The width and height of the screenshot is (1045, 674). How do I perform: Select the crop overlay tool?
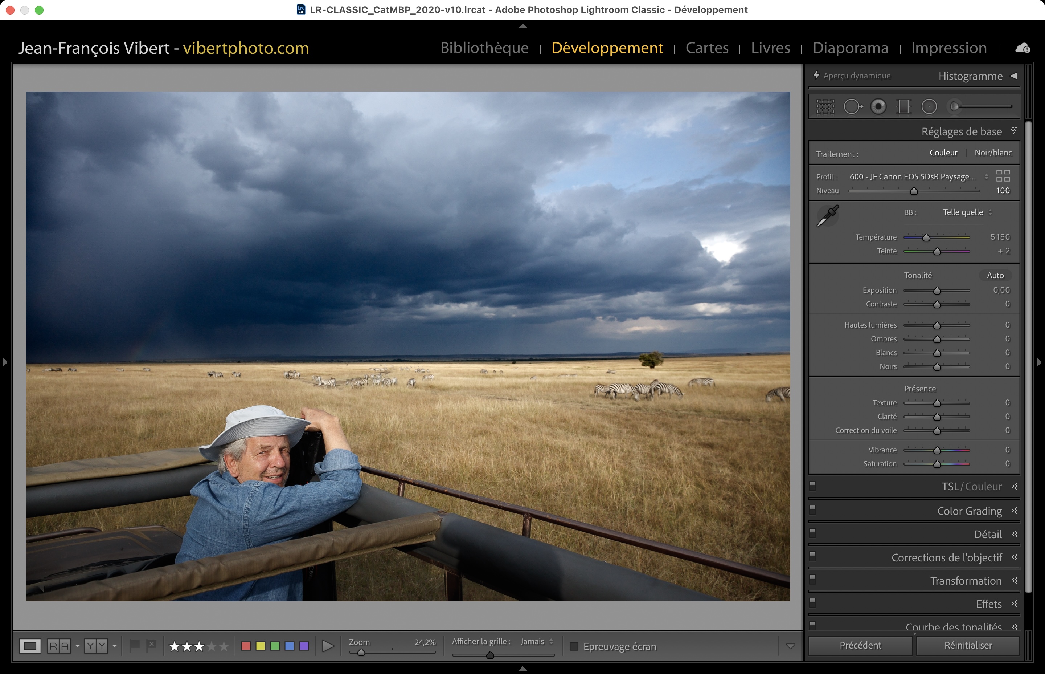[x=825, y=106]
